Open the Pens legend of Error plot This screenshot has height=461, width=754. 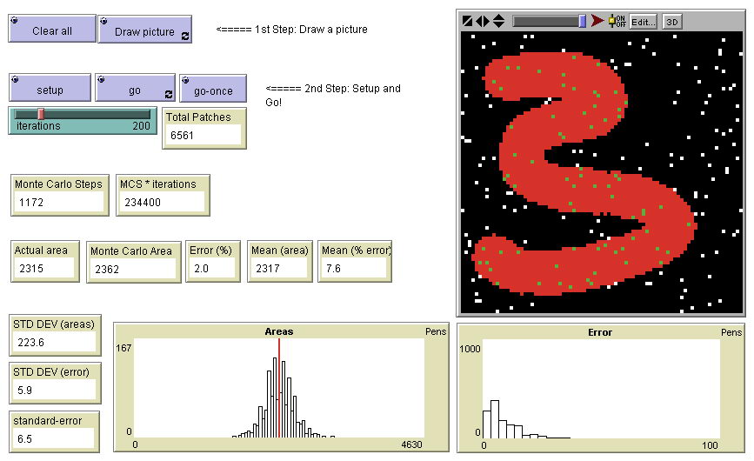(x=731, y=332)
